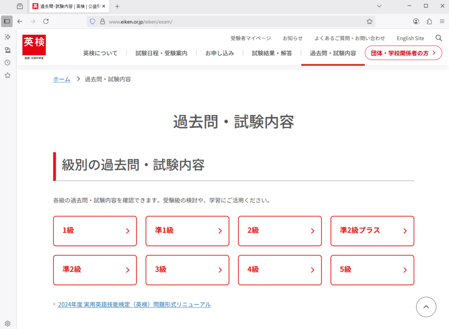
Task: Open the 1級 past exams card
Action: pos(95,231)
